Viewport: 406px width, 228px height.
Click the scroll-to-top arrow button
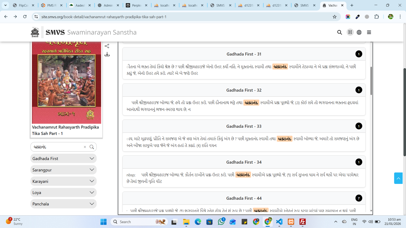point(398,178)
